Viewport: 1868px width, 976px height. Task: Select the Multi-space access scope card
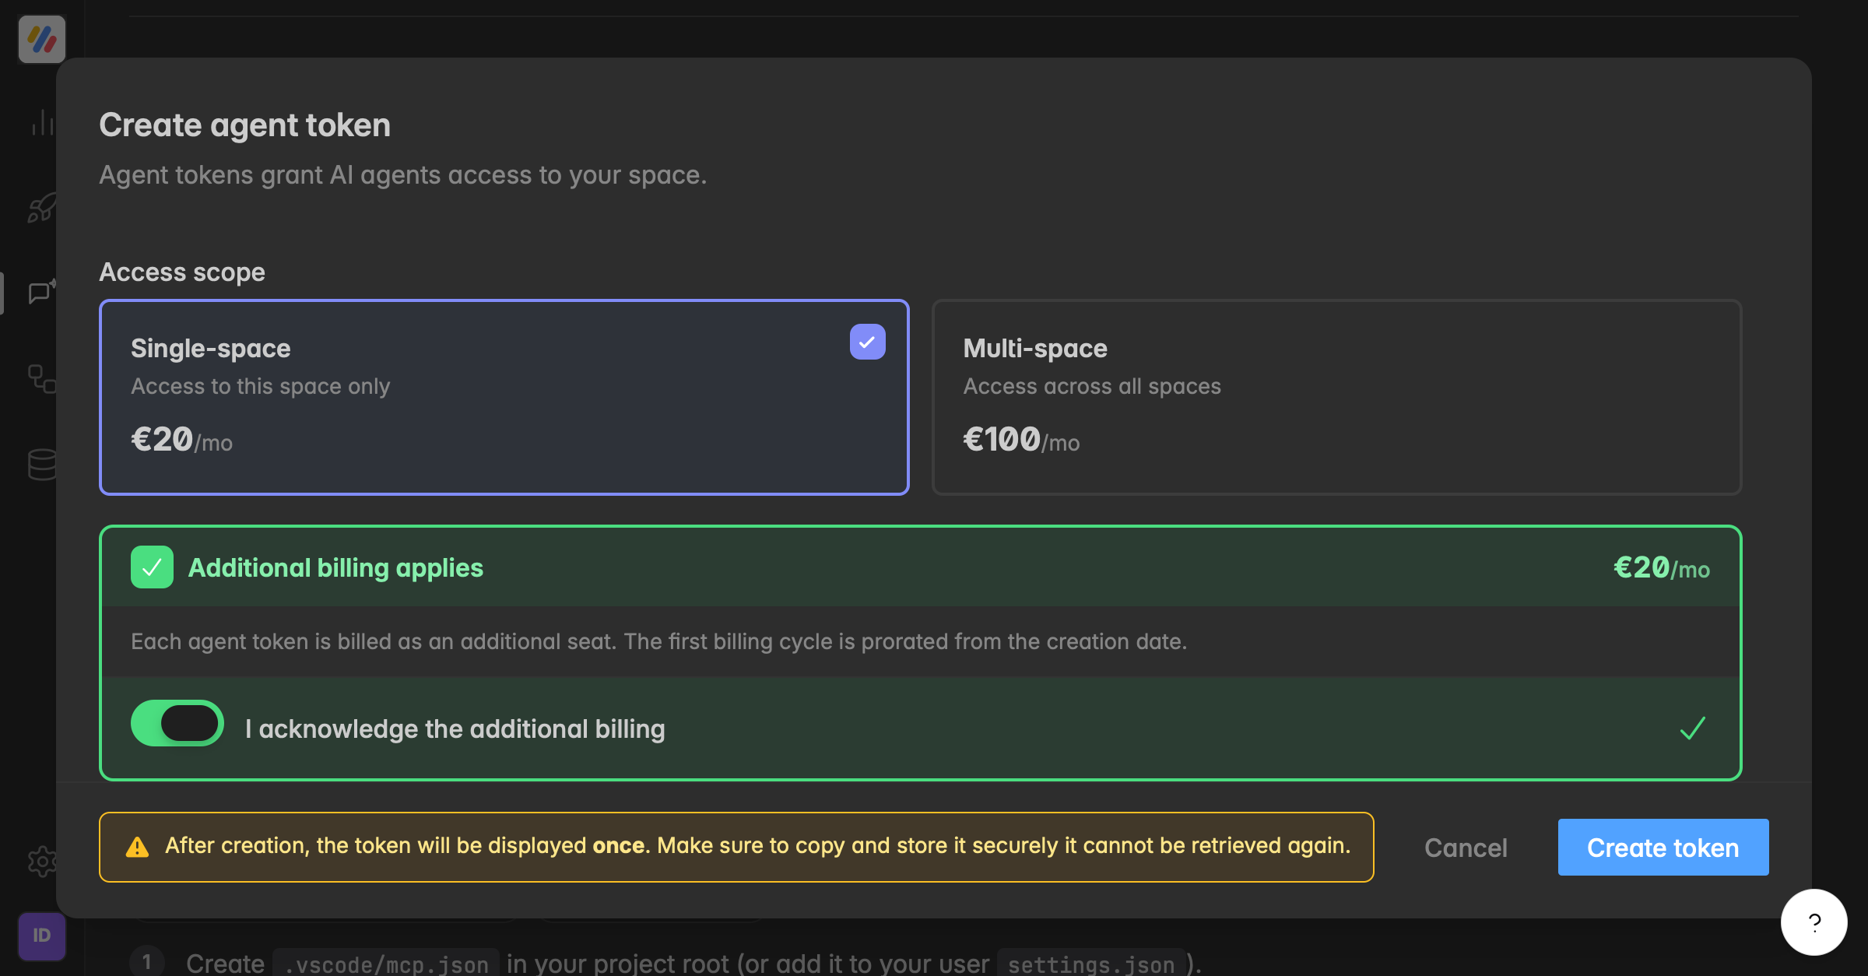coord(1336,397)
